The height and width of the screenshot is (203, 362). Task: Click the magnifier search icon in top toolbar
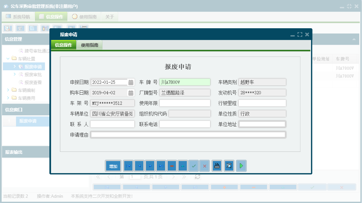point(8,28)
